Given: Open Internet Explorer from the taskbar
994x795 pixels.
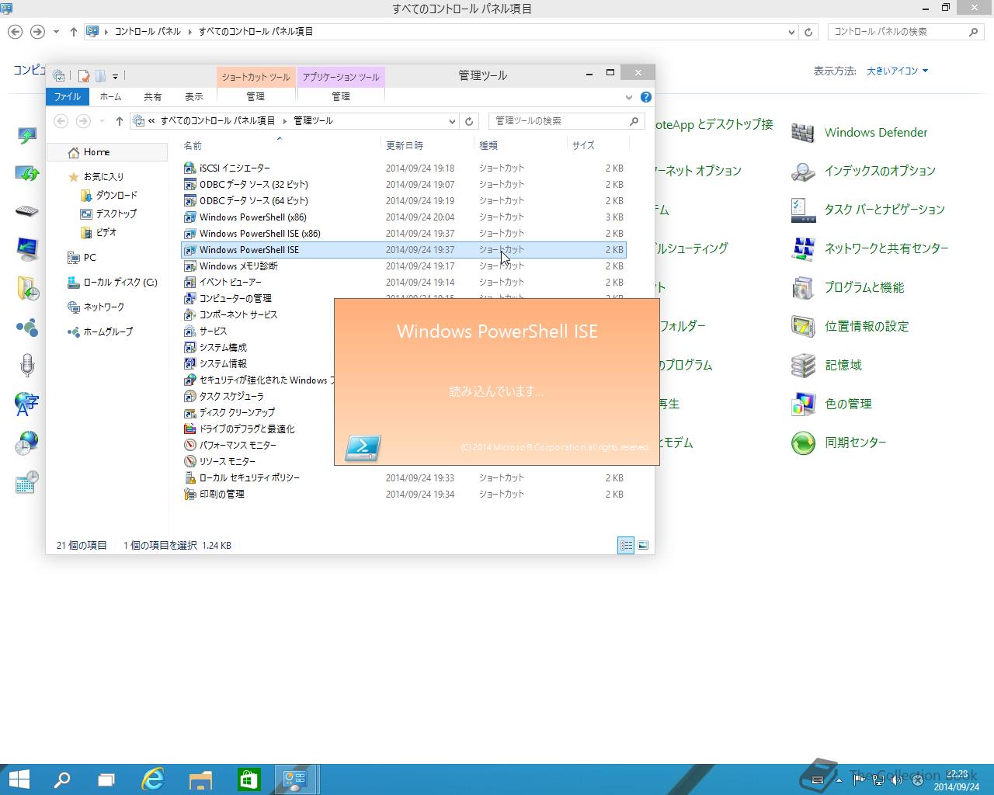Looking at the screenshot, I should pos(153,779).
